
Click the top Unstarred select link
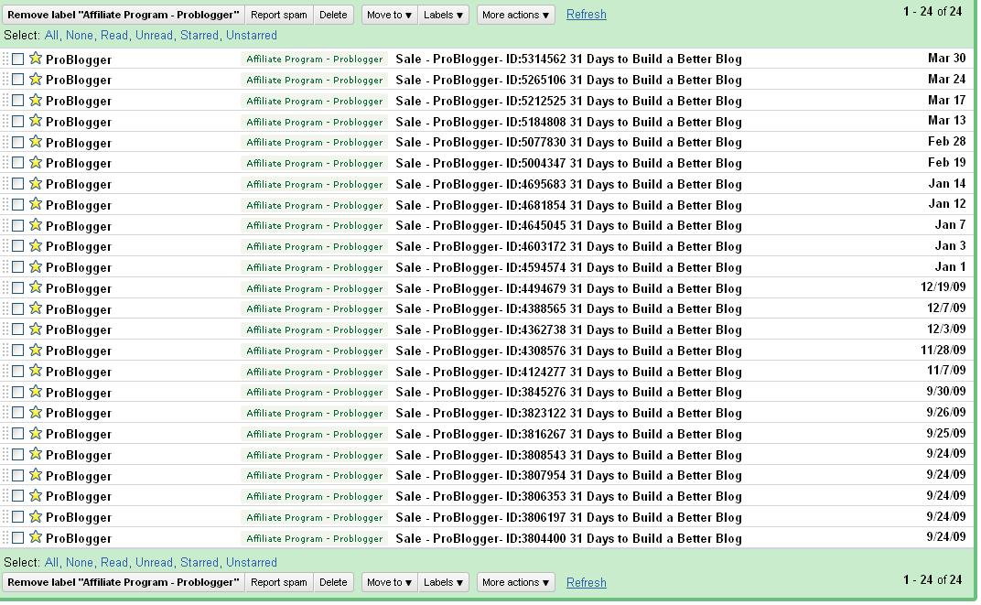point(252,35)
